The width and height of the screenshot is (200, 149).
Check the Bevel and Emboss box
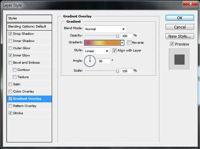pyautogui.click(x=10, y=63)
